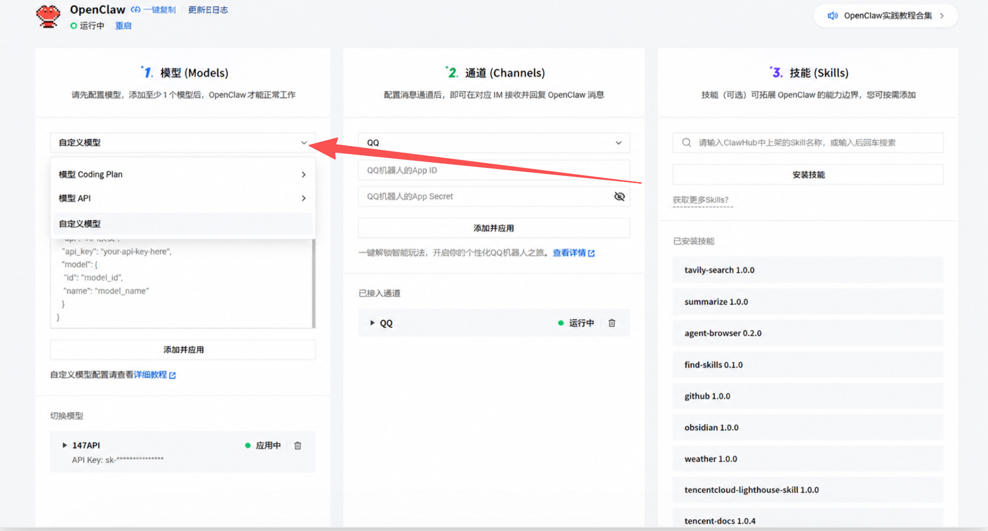Click the one-click copy icon beside OpenClaw
This screenshot has height=531, width=988.
tap(136, 10)
